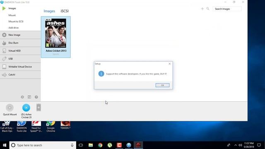Open Google Chrome desktop shortcut

point(51,127)
